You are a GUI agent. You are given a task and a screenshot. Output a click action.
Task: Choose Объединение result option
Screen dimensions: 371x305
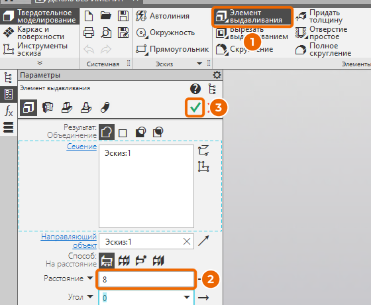click(x=107, y=132)
